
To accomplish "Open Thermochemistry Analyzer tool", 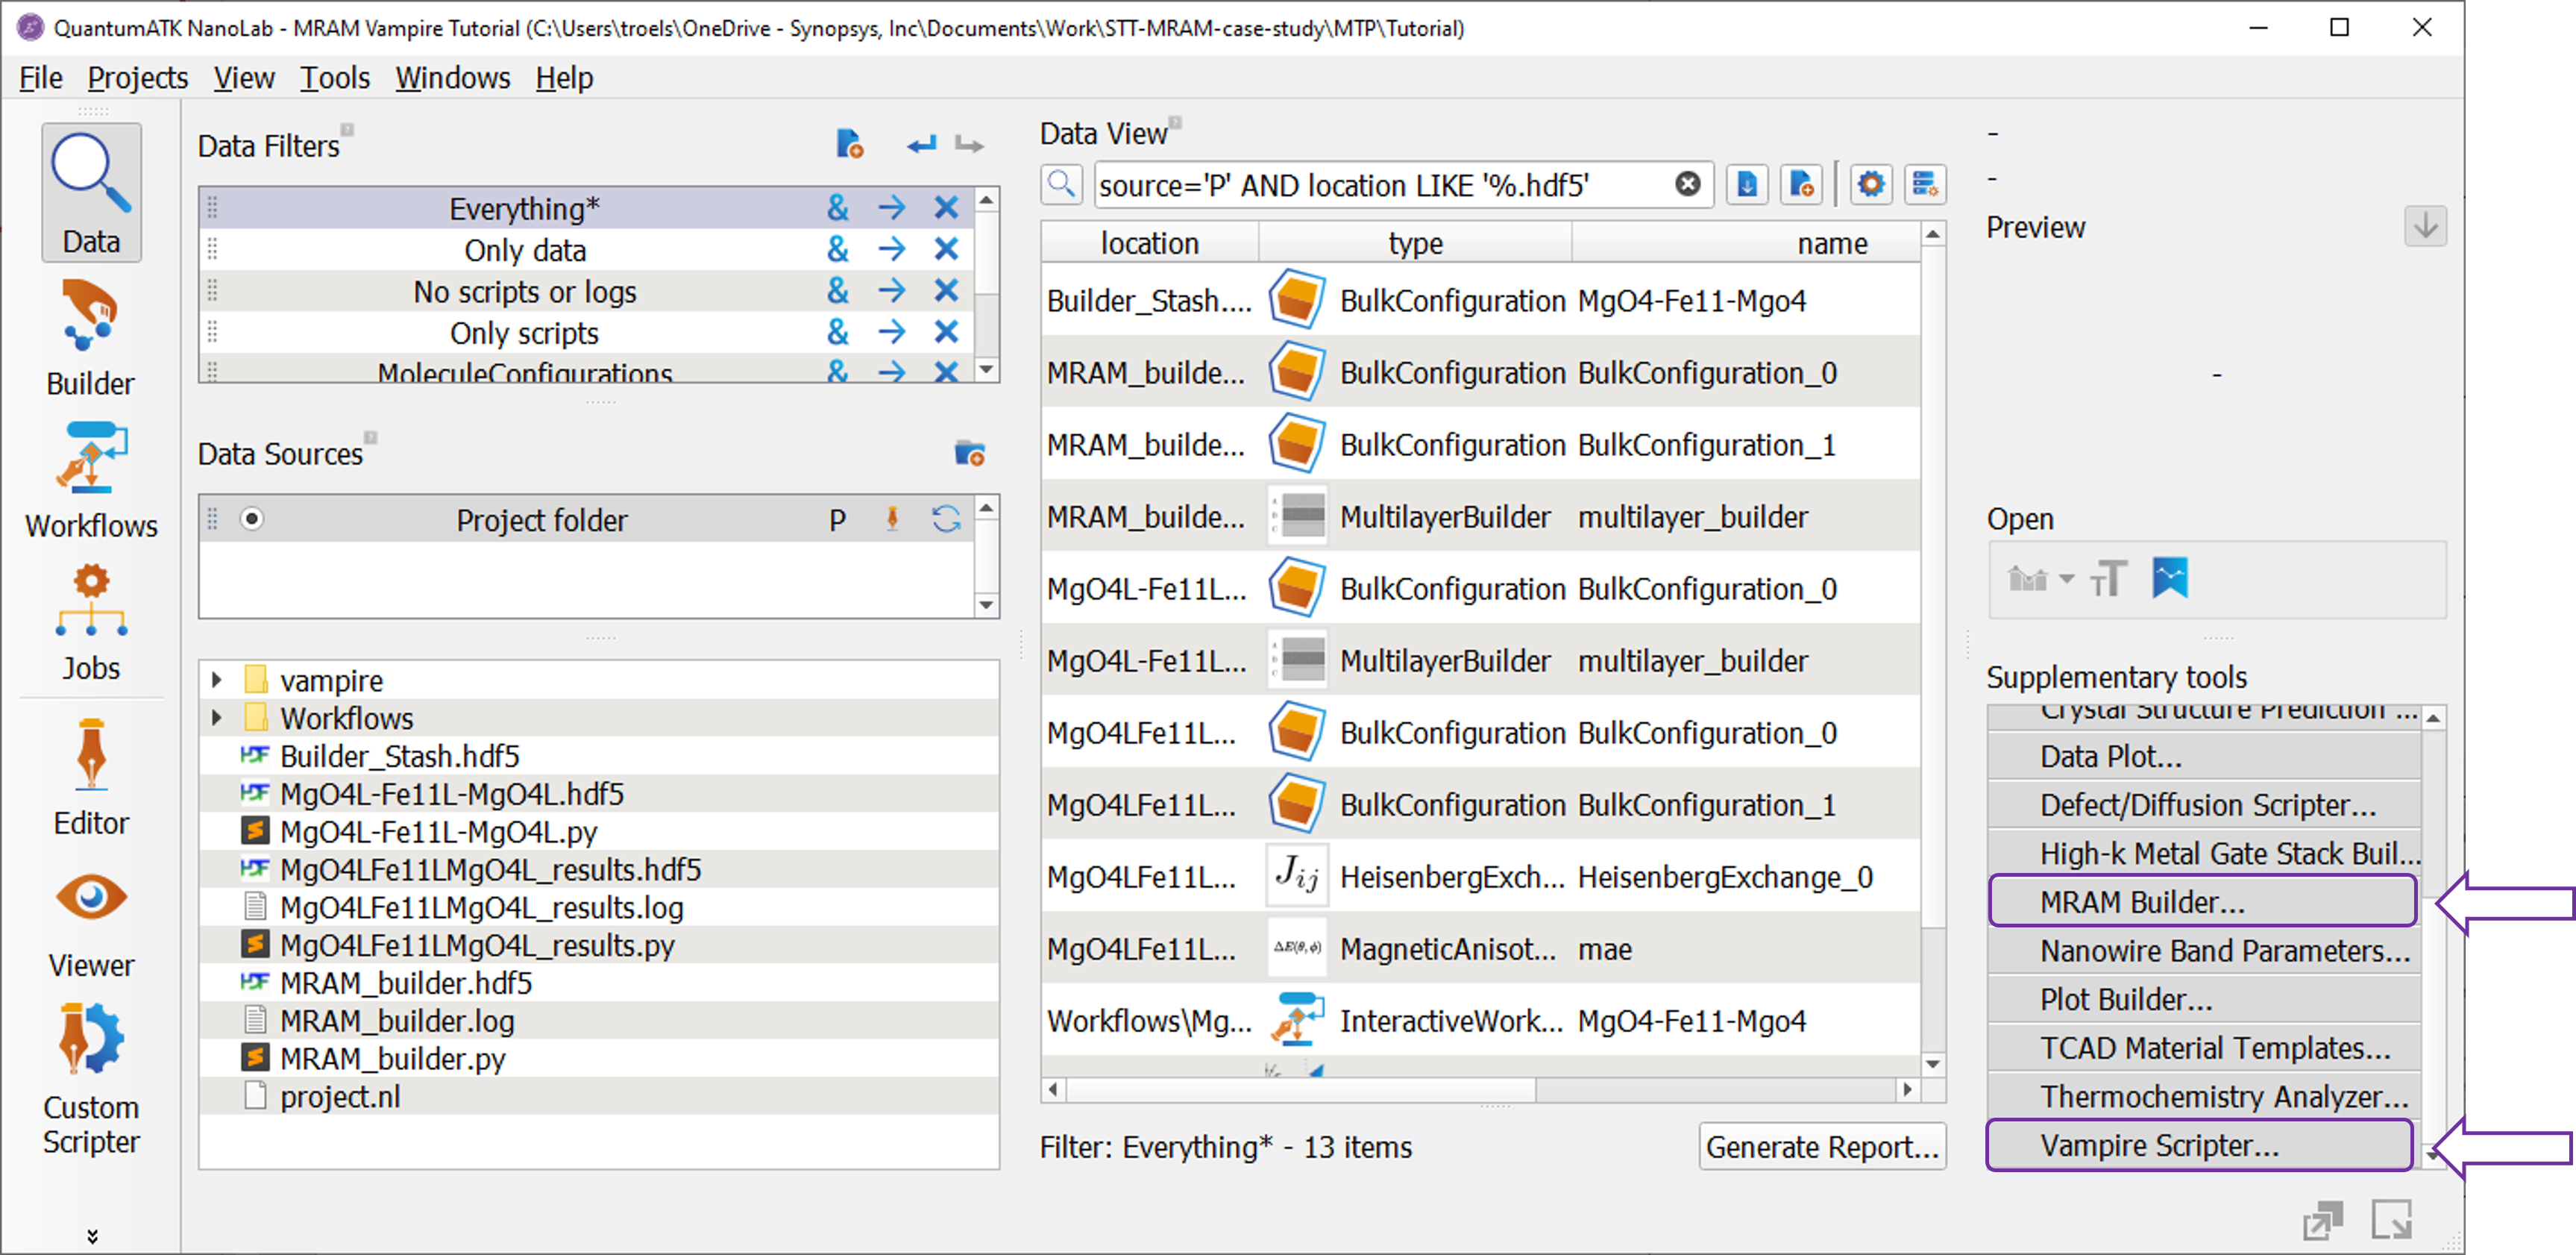I will click(2204, 1097).
